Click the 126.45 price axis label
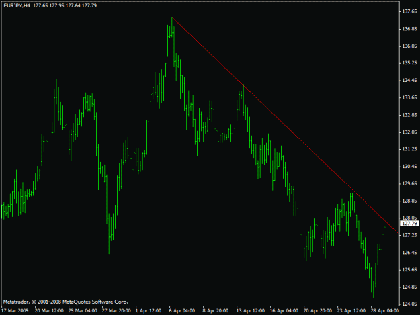This screenshot has width=420, height=315. 409,253
